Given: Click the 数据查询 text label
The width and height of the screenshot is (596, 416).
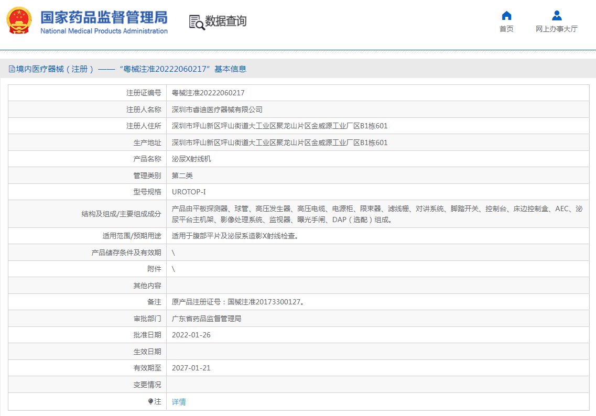Looking at the screenshot, I should click(226, 21).
